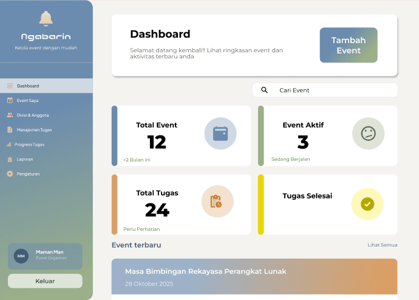Open the Masa Bimbingan Rekayasa Perangkat Lunak event
Image resolution: width=419 pixels, height=300 pixels.
[x=254, y=276]
